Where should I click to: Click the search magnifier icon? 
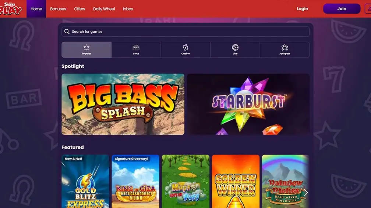(67, 32)
